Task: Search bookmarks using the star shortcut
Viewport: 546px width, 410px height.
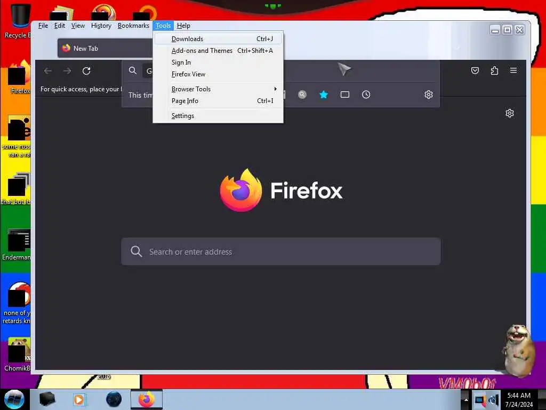Action: coord(324,94)
